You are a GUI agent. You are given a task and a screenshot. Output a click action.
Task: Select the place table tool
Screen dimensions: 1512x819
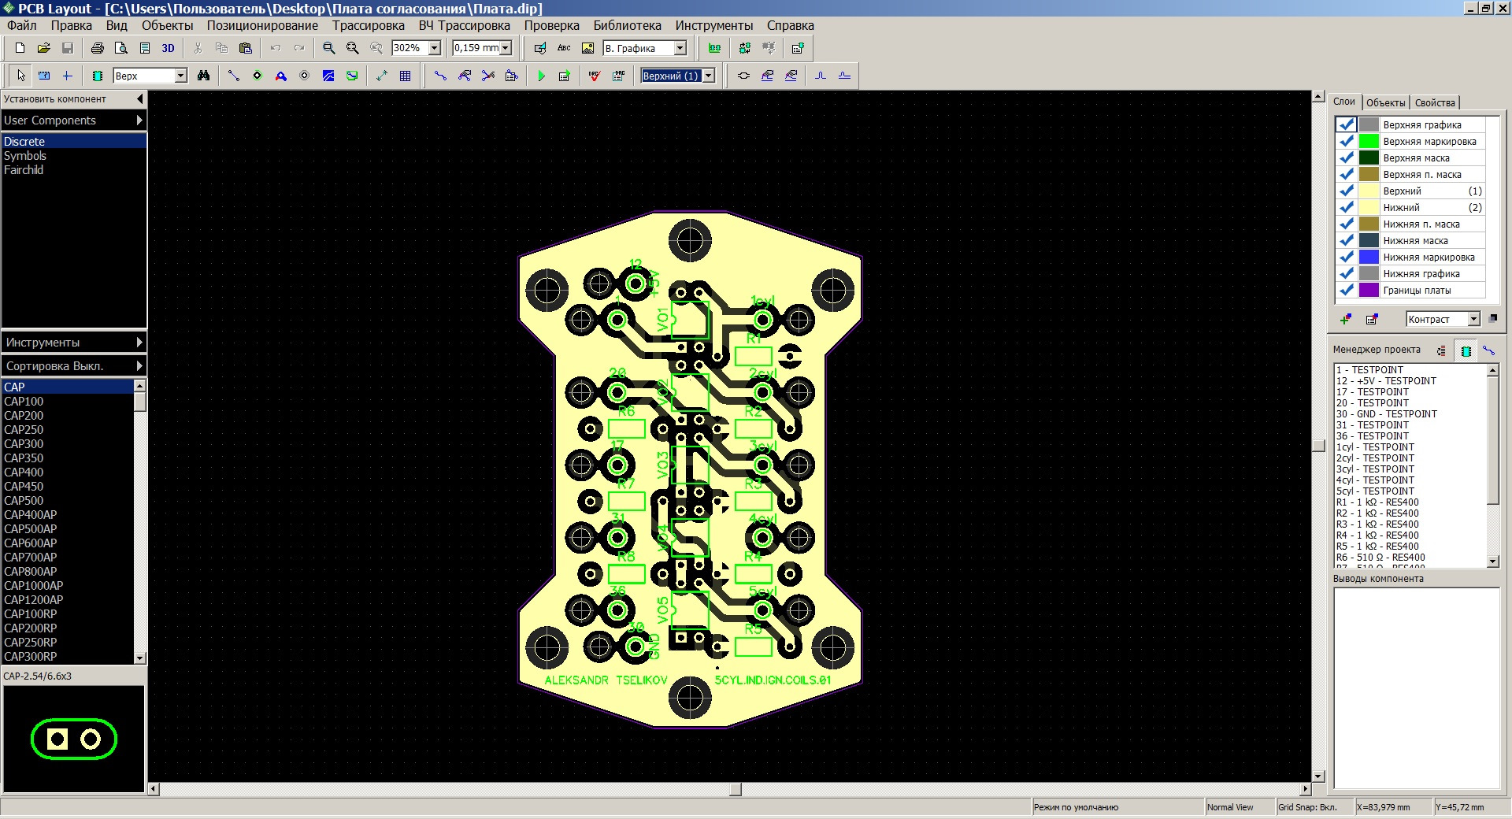406,76
